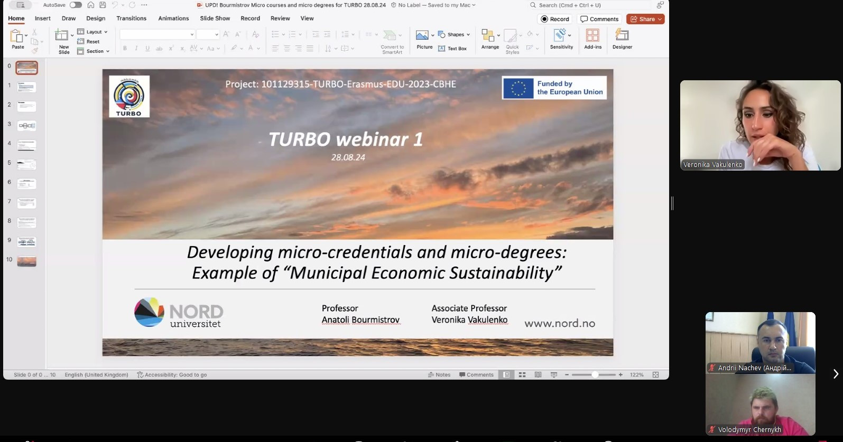The image size is (843, 442).
Task: Toggle Comments pane in status bar
Action: pos(476,375)
